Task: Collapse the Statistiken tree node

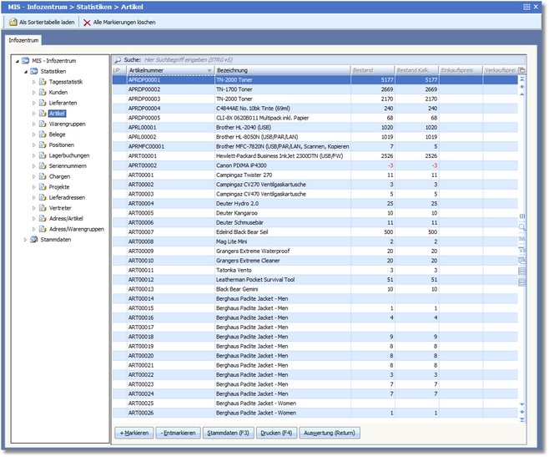Action: coord(24,71)
